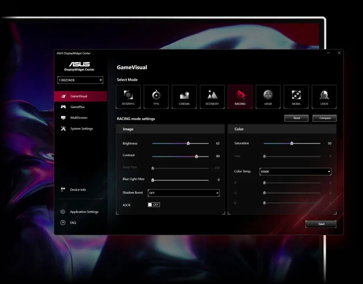This screenshot has width=363, height=284.
Task: Click the Trace Free slider handle
Action: pyautogui.click(x=153, y=168)
